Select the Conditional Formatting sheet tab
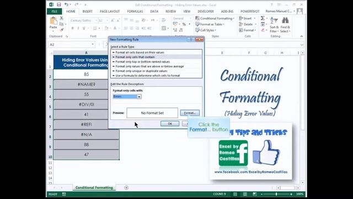The height and width of the screenshot is (199, 353). coord(94,187)
